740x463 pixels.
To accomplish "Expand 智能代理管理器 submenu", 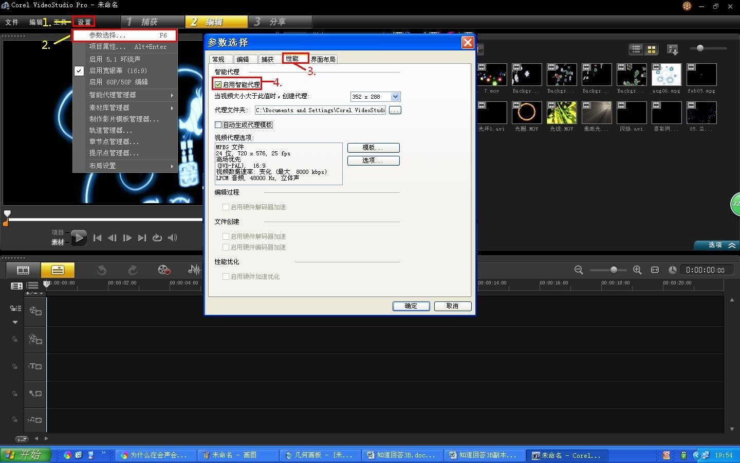I will 125,95.
